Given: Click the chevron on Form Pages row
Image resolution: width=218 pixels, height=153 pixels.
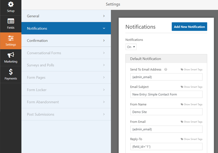Looking at the screenshot, I should point(104,77).
